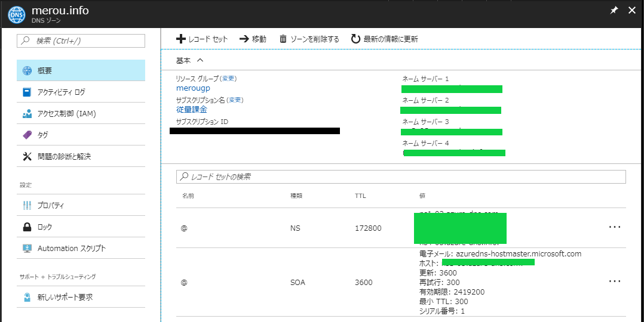Open アクセス制御 (IAM) menu item

click(81, 114)
